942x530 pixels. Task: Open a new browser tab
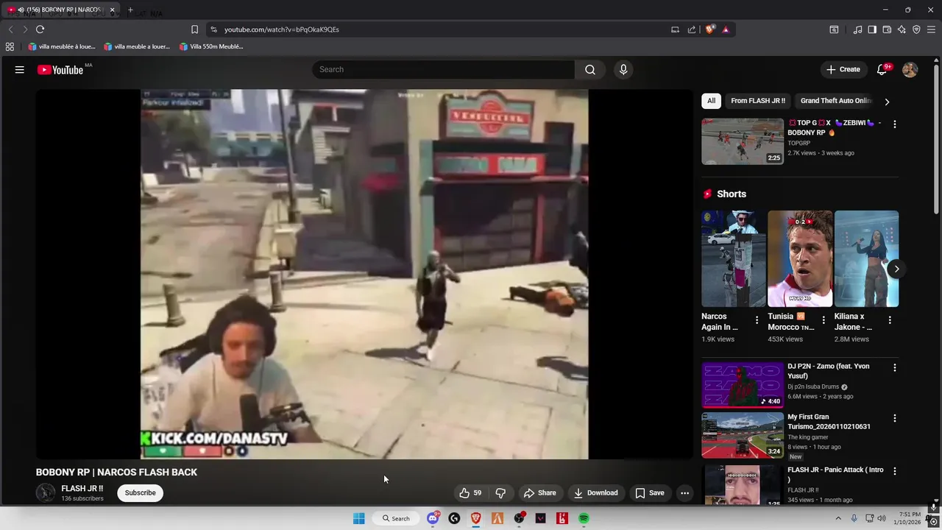click(x=130, y=10)
